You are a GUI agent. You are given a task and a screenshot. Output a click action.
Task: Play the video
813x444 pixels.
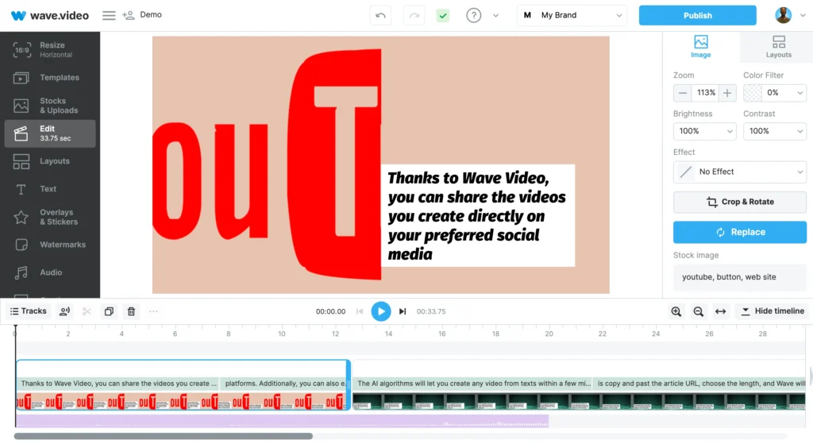[x=381, y=311]
